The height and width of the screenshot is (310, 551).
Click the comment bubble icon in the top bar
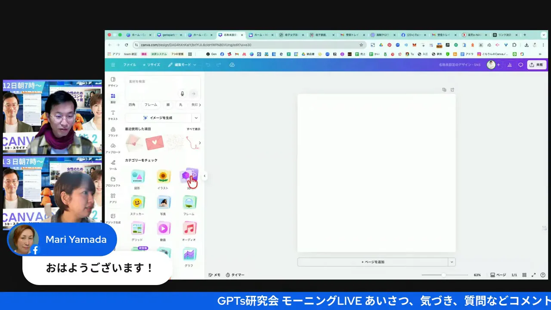tap(520, 65)
